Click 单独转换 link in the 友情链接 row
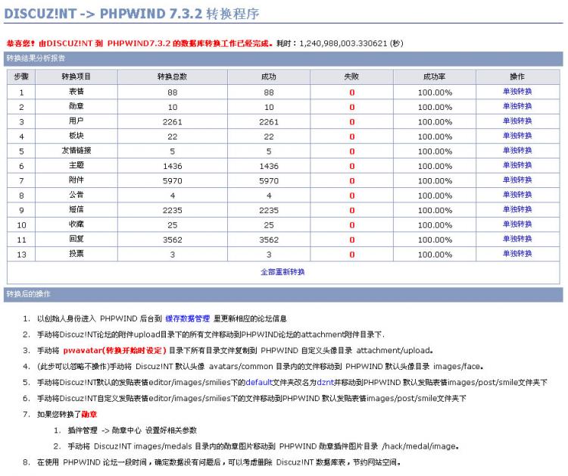This screenshot has height=476, width=568. [517, 150]
